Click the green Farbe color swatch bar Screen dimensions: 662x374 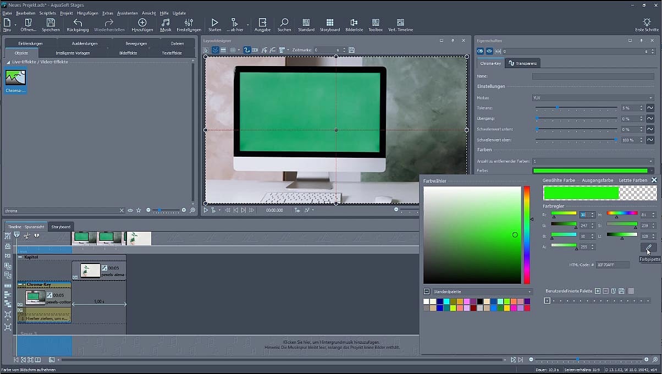coord(589,171)
